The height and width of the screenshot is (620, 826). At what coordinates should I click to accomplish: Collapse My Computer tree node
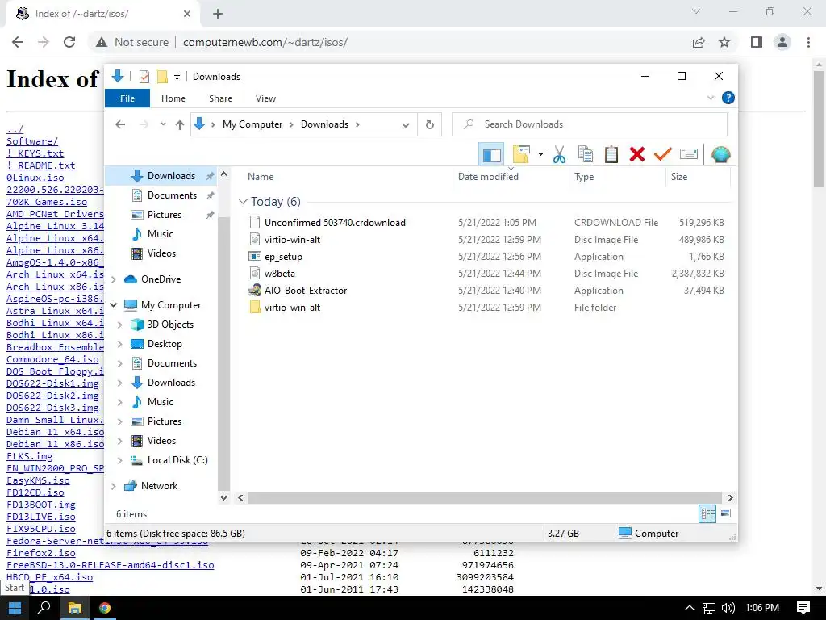point(113,304)
